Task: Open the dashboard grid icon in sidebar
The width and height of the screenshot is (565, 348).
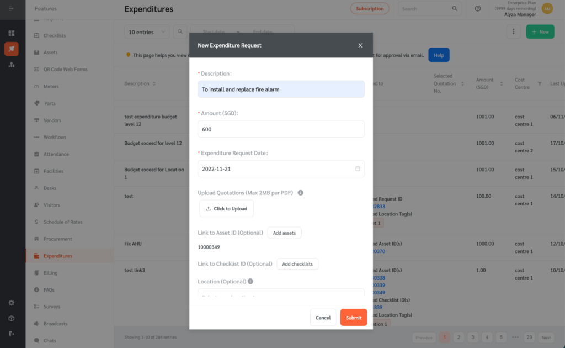Action: coord(12,33)
